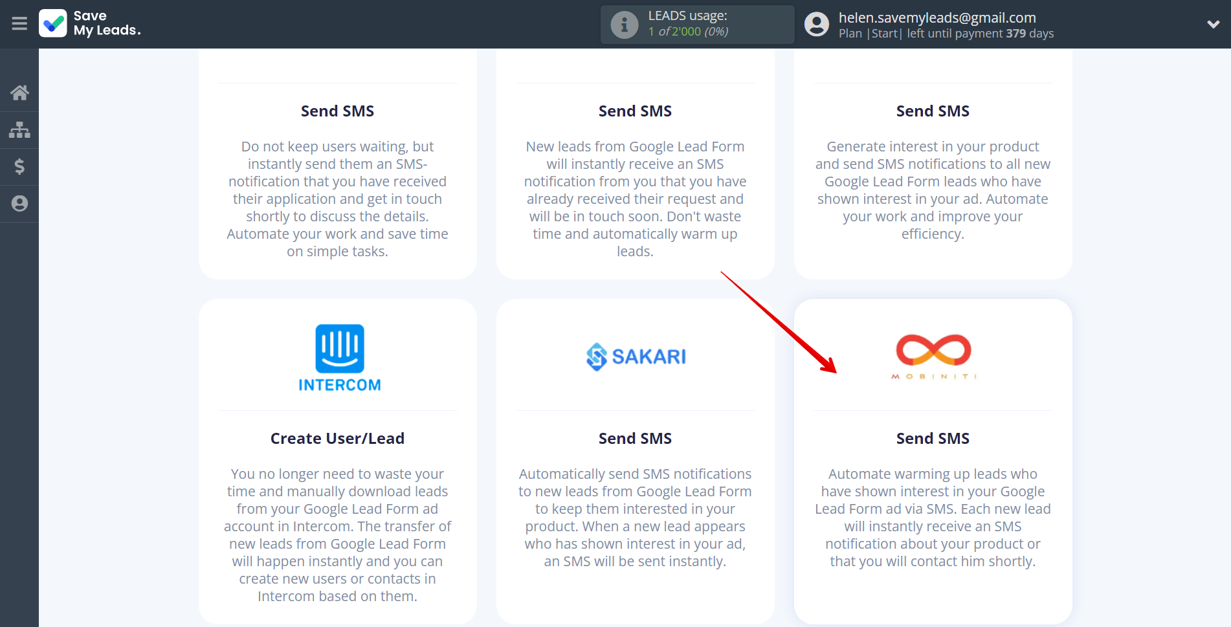Click the Intercom card description text
This screenshot has width=1231, height=627.
(337, 535)
